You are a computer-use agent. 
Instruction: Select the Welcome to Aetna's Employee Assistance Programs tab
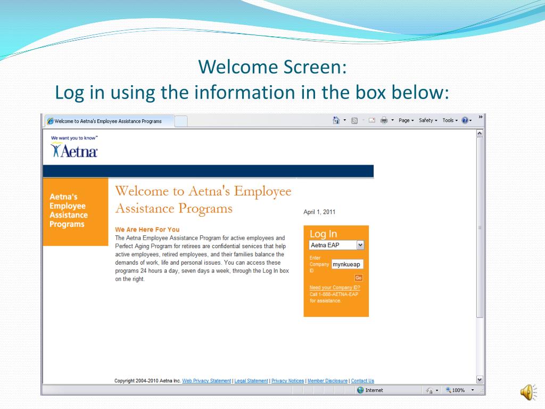(x=110, y=121)
